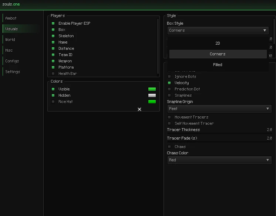Enable the Snaplines checkbox
The height and width of the screenshot is (216, 276).
pos(169,96)
